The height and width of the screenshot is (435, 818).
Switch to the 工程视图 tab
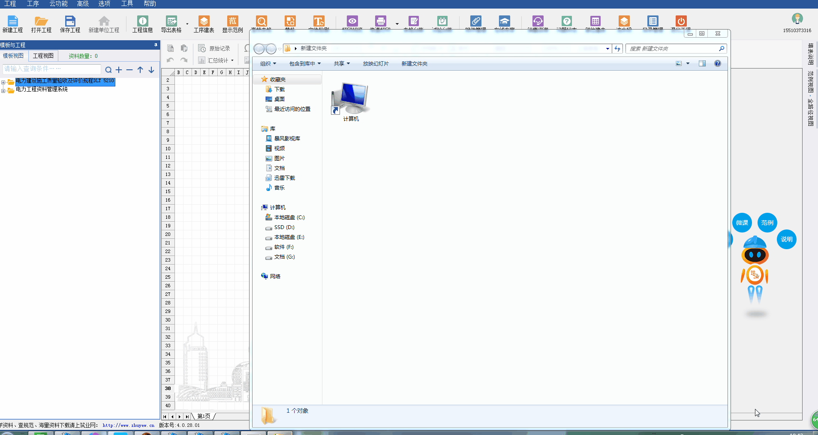[43, 56]
